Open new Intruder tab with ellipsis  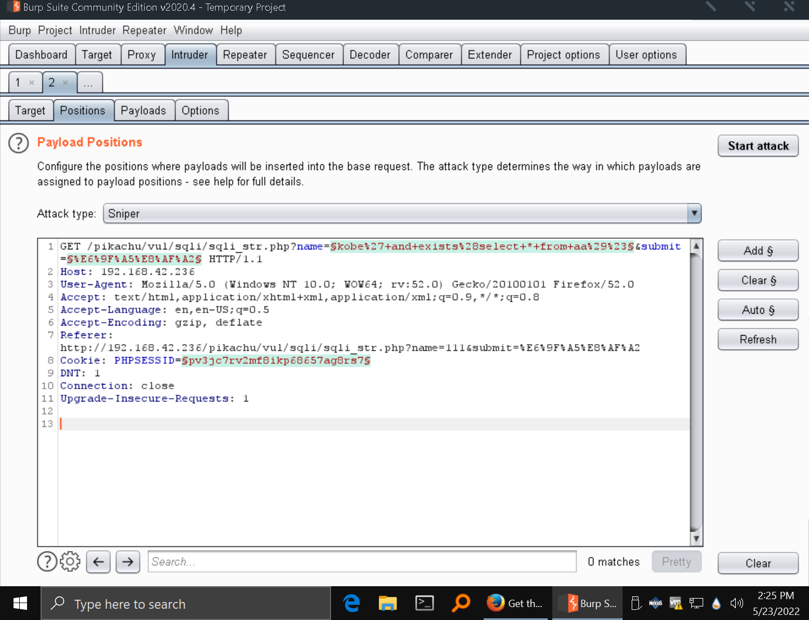(89, 83)
